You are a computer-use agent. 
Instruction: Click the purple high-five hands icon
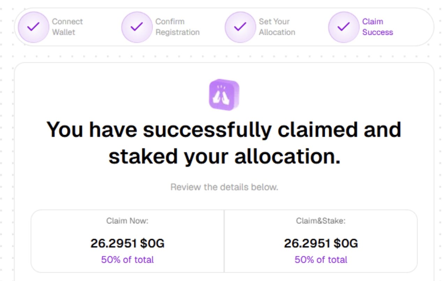pyautogui.click(x=224, y=95)
